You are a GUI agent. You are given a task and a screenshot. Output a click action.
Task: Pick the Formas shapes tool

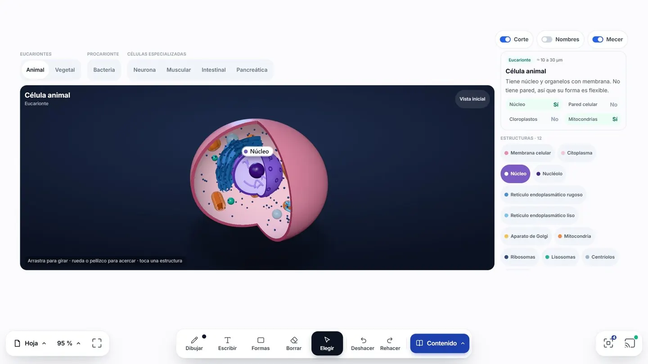[x=261, y=343]
